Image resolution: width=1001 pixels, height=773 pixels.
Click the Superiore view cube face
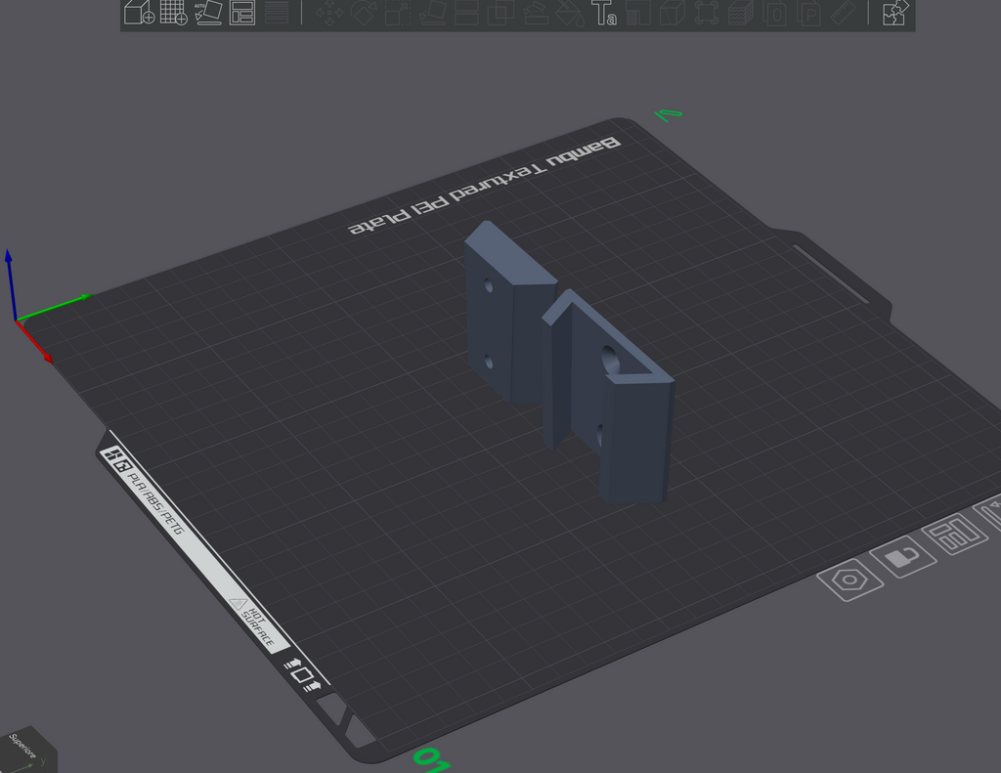(24, 749)
